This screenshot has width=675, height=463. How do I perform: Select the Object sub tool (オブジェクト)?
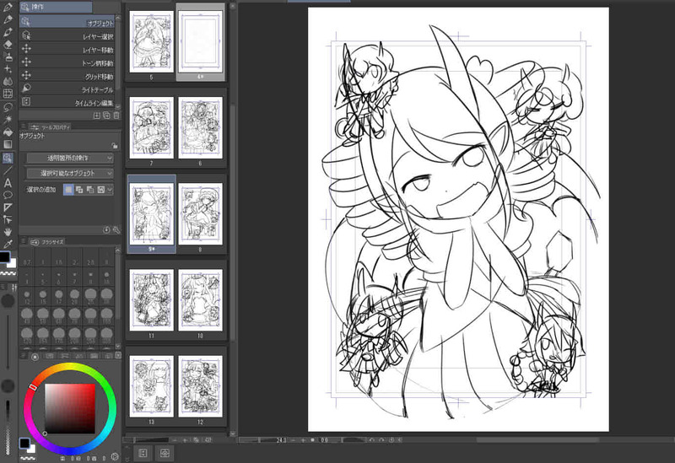[x=67, y=23]
